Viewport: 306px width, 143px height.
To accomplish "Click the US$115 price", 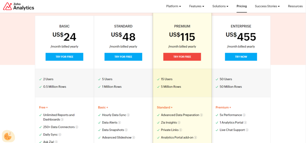I will click(182, 37).
